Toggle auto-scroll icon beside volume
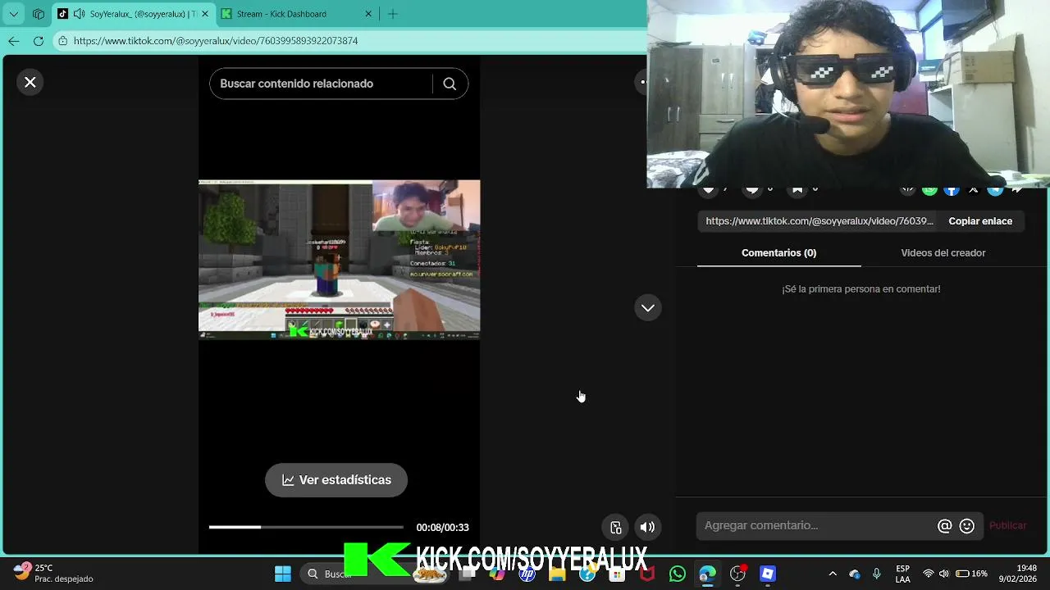The image size is (1050, 590). [x=616, y=528]
